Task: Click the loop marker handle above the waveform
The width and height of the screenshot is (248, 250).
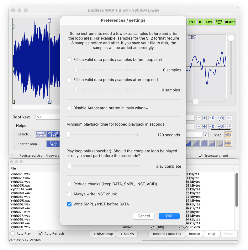Action: pos(49,21)
